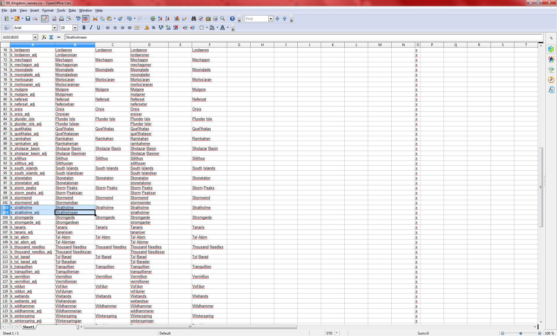Center text horizontally
This screenshot has height=336, width=557.
(115, 28)
